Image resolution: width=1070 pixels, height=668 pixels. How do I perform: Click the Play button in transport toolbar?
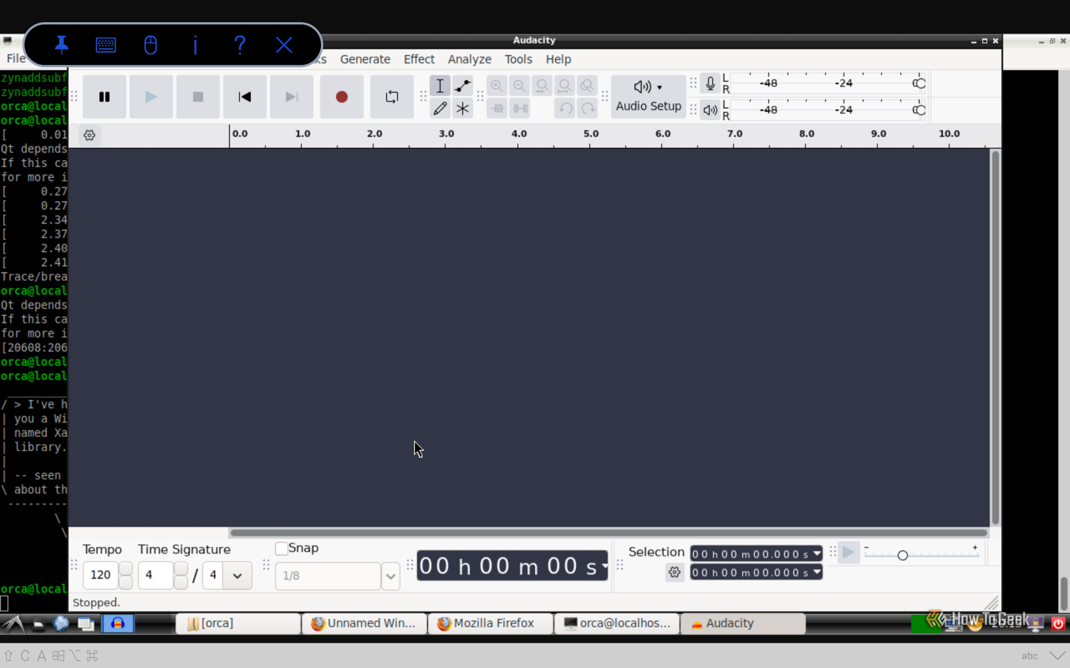pos(151,97)
